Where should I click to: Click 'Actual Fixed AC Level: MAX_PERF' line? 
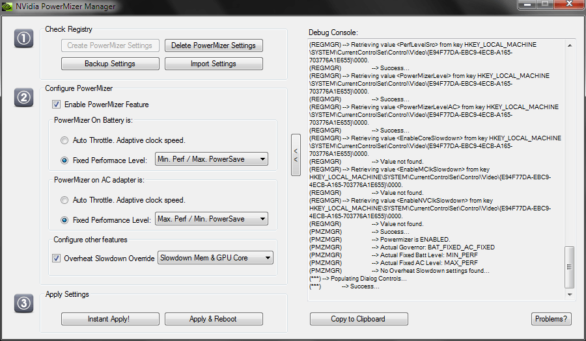425,263
